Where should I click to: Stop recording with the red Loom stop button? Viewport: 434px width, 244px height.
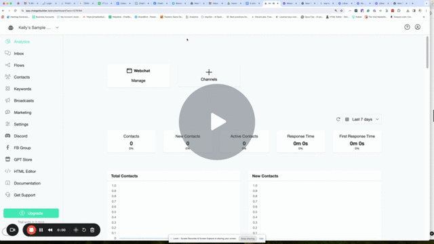click(31, 230)
